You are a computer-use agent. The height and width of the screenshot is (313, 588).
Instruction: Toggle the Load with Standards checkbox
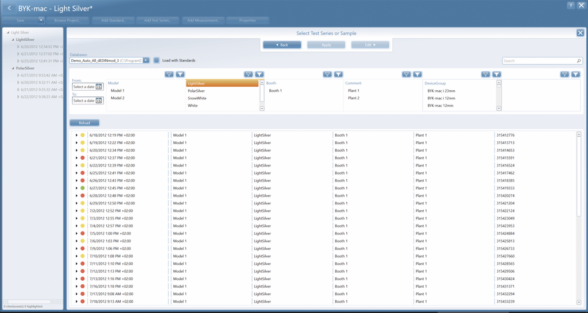click(x=157, y=60)
